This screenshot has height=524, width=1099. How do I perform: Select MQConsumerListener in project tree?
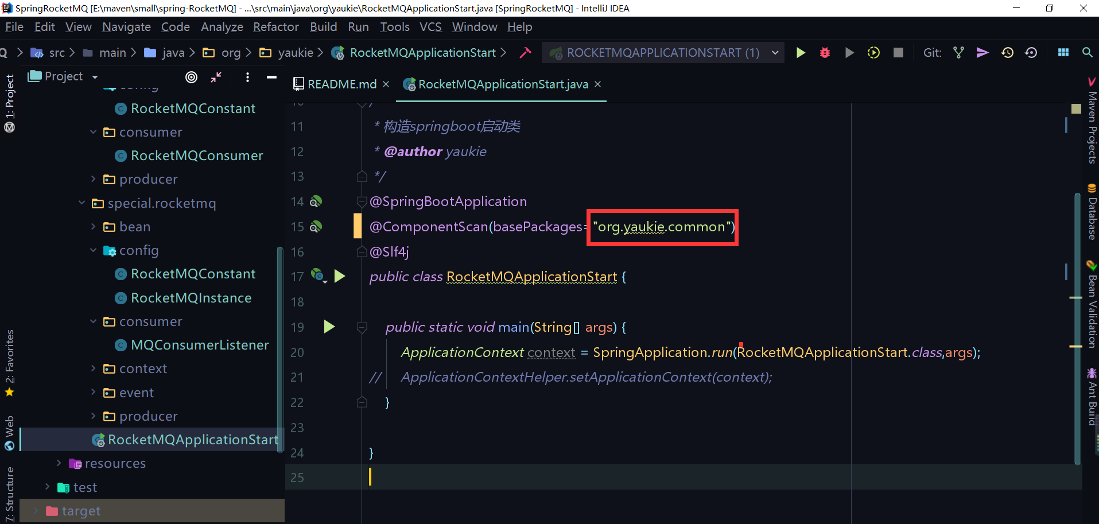click(x=200, y=345)
